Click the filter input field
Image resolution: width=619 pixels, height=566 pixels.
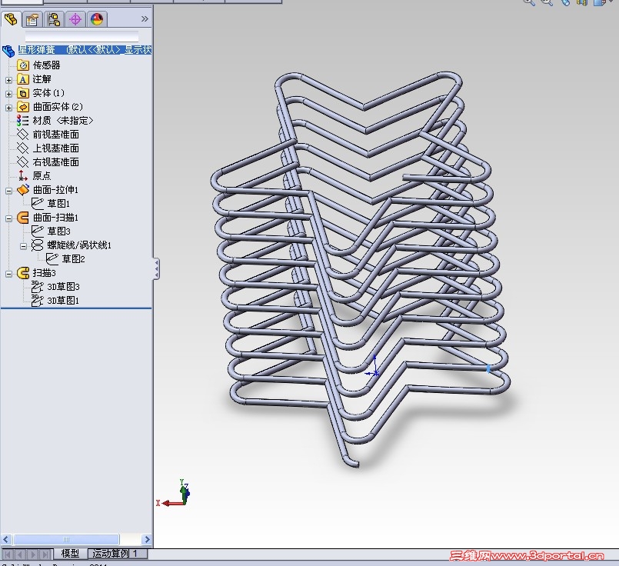coord(82,36)
